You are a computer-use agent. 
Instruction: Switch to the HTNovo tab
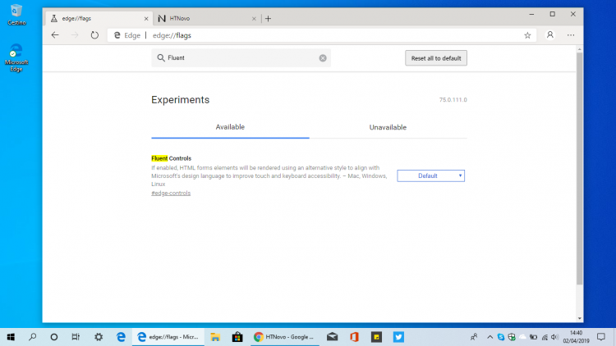coord(206,18)
